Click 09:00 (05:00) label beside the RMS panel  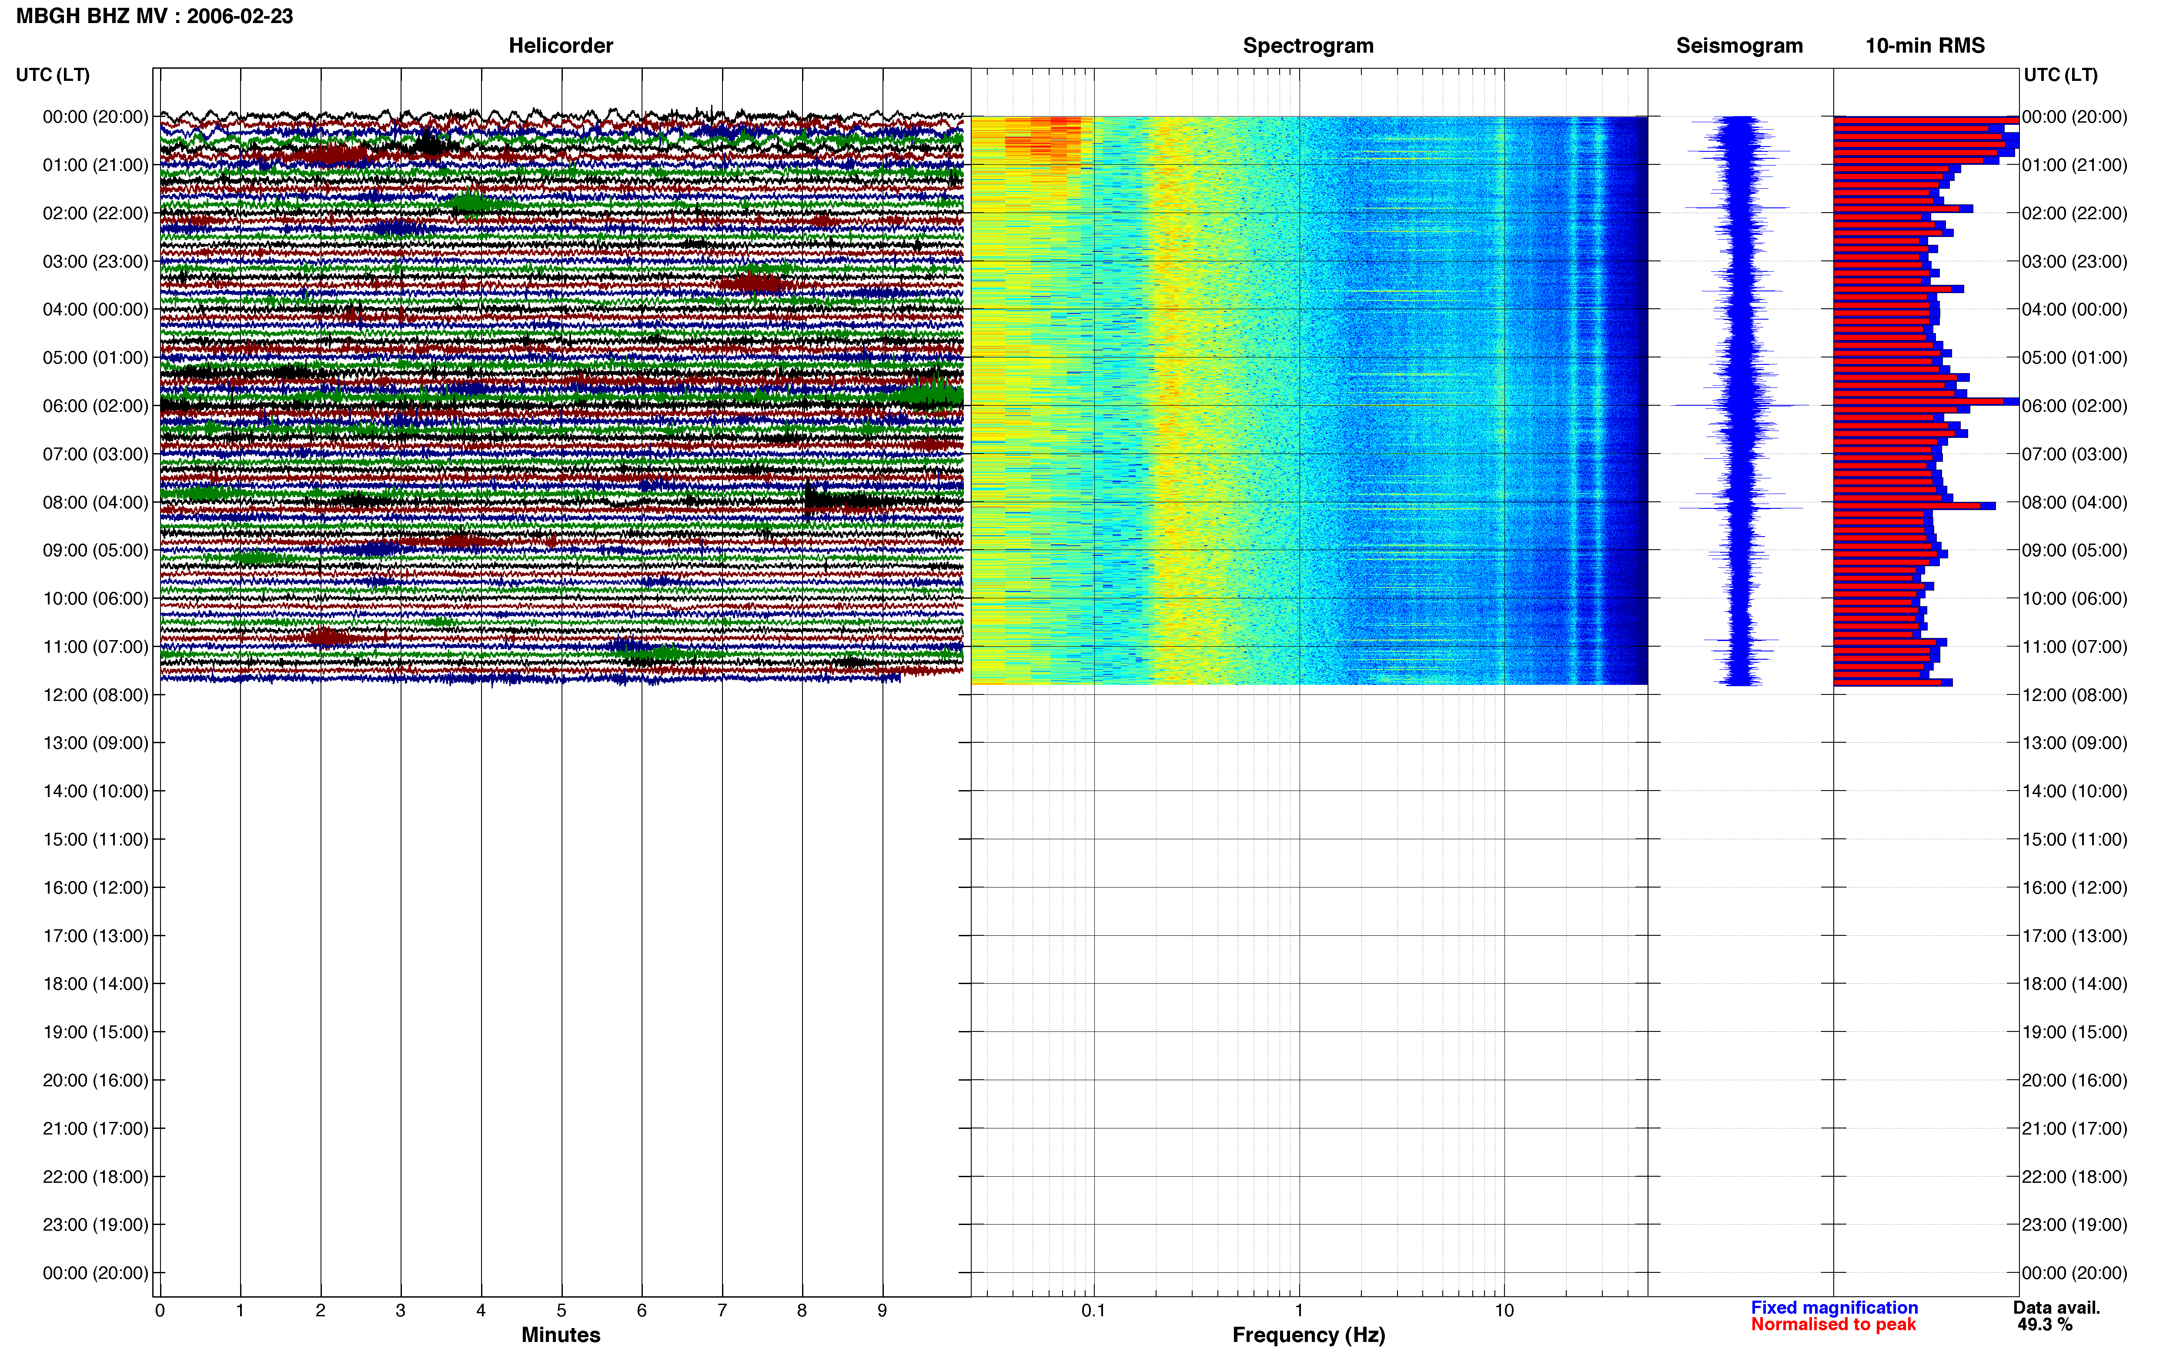(x=2075, y=551)
